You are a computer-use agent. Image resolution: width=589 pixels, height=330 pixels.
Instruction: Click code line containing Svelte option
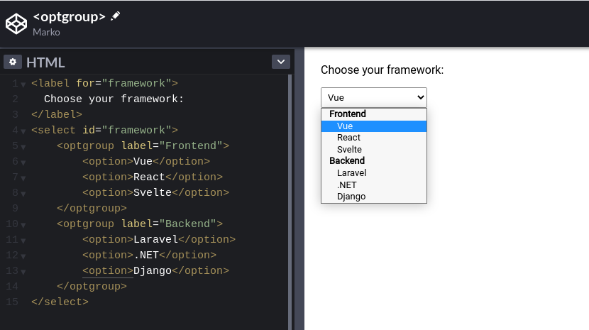tap(155, 192)
